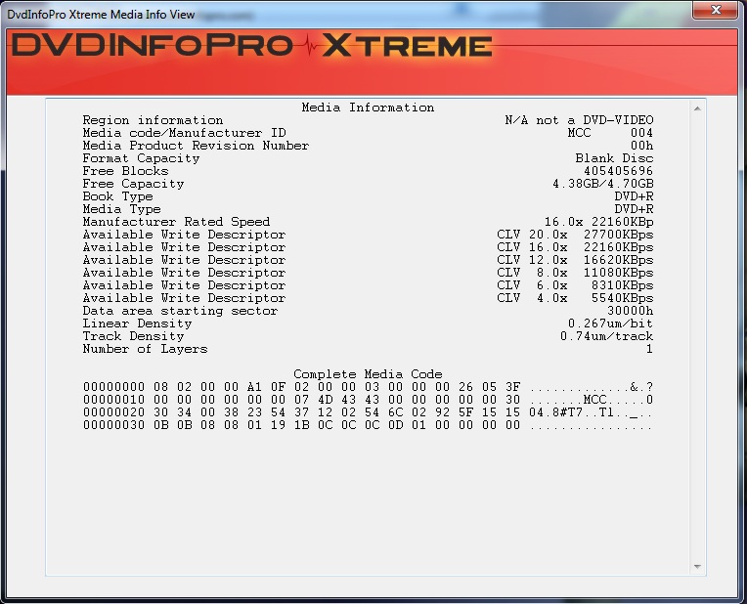
Task: Select the '16.0x 22160KBp' rated speed value
Action: tap(598, 222)
